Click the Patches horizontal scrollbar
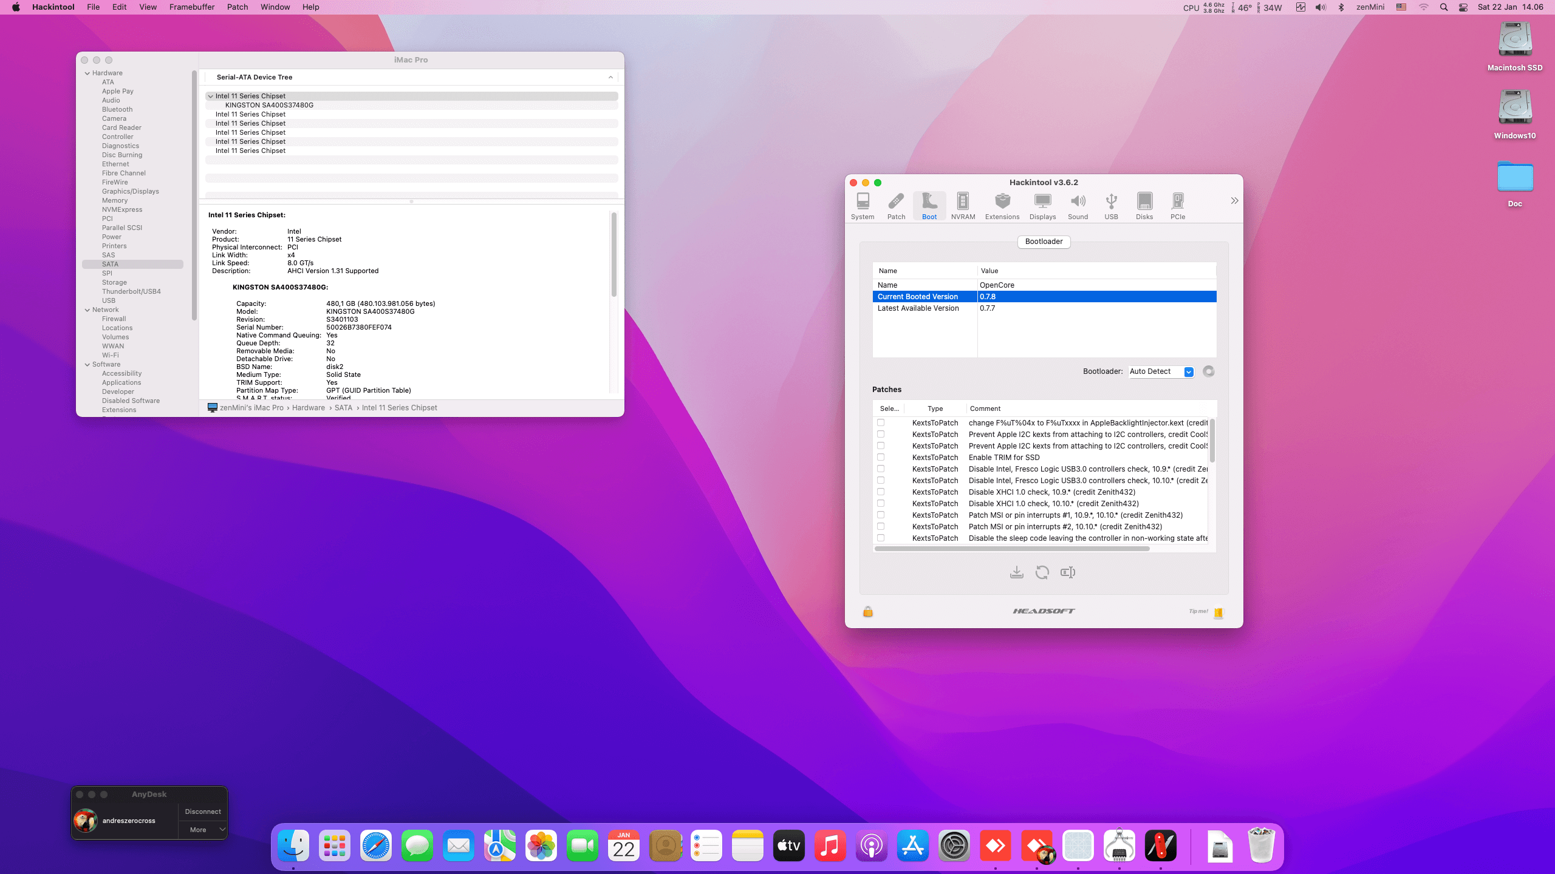 [1012, 549]
